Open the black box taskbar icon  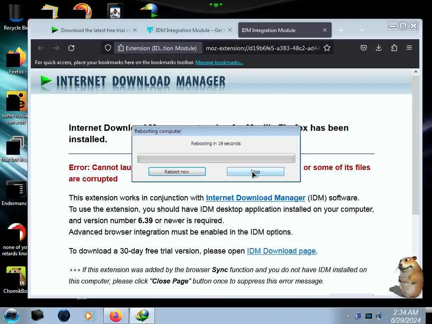(37, 316)
